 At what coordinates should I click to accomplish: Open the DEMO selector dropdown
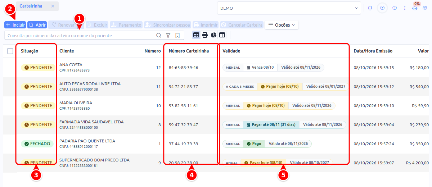click(x=289, y=8)
